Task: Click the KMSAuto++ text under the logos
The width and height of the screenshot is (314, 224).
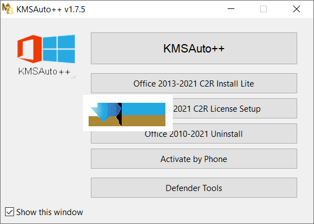Action: (44, 72)
